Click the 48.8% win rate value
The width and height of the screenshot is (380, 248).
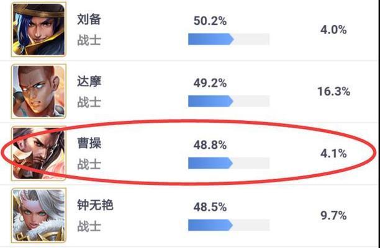coord(210,145)
